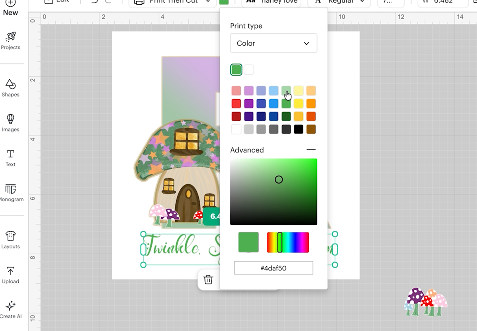Select the mushroom cluster at bottom right
The height and width of the screenshot is (331, 477).
426,302
